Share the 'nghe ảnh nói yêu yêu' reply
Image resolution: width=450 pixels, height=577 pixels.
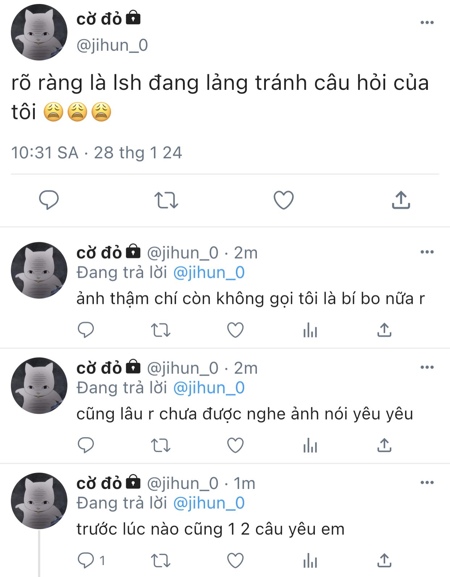tap(384, 445)
